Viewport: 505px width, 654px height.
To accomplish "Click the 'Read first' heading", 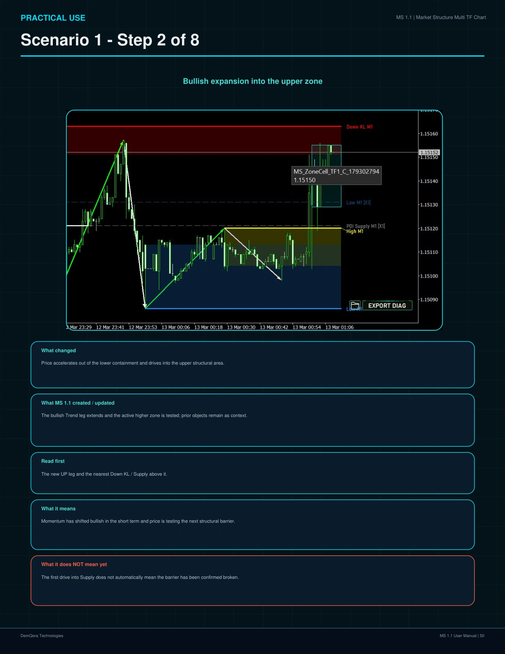I will pos(53,461).
